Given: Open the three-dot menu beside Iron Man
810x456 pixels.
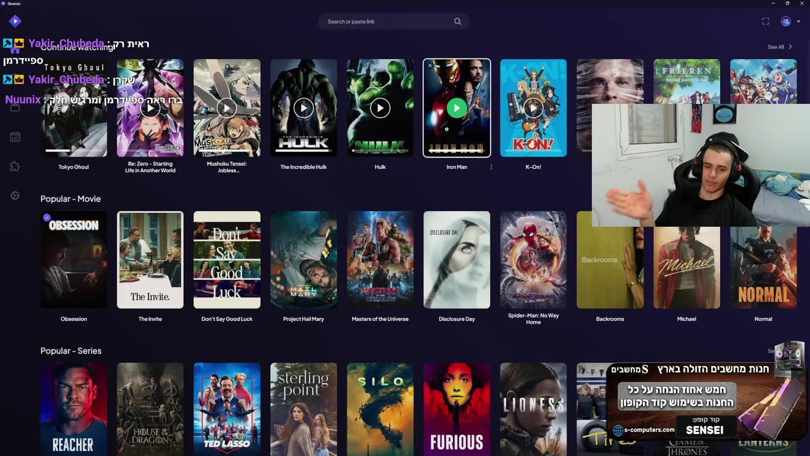Looking at the screenshot, I should click(x=491, y=167).
